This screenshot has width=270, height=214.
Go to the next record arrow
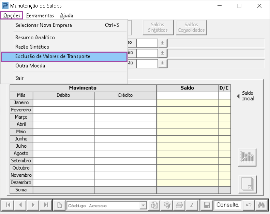click(33, 205)
